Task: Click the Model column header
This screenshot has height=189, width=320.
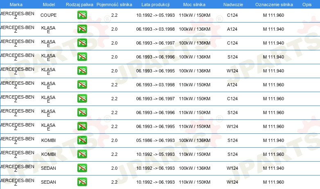Action: (x=49, y=4)
